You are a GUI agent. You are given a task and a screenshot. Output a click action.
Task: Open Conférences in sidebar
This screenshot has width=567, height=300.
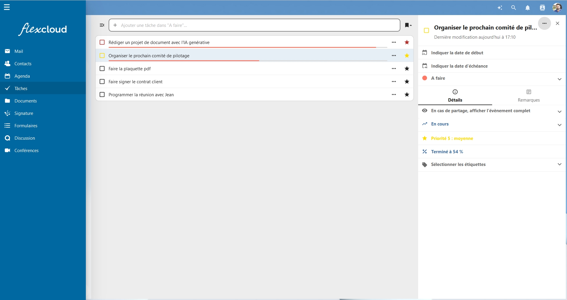pyautogui.click(x=43, y=150)
